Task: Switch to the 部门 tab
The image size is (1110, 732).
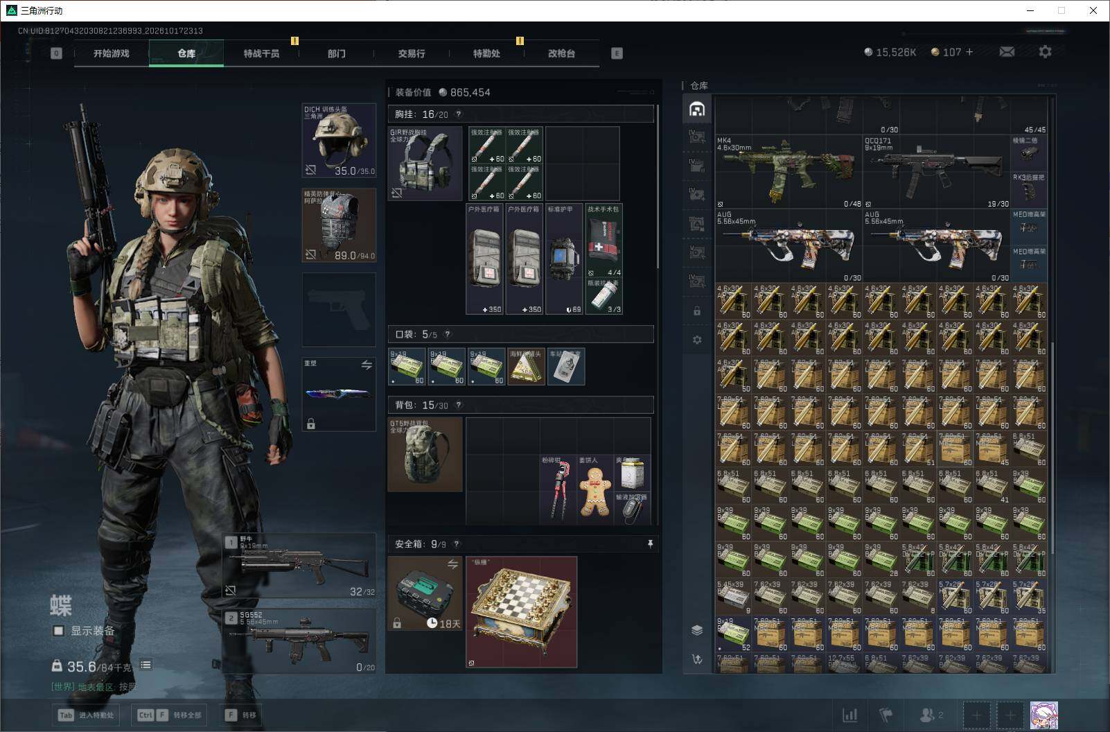Action: point(337,53)
